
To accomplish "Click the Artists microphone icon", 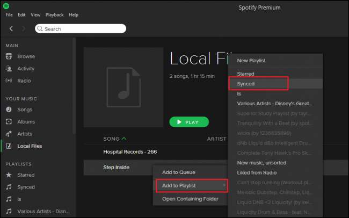I will click(x=9, y=134).
